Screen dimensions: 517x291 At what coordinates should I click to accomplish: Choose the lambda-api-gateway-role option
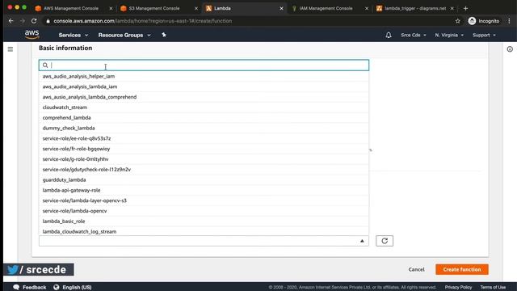(x=204, y=190)
